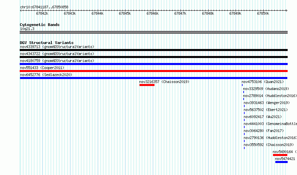Click the 67844k ruler tick
297x175 pixels.
tap(97, 13)
